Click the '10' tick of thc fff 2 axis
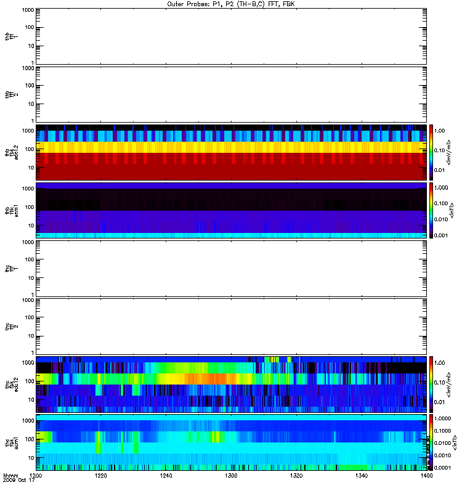 click(31, 336)
